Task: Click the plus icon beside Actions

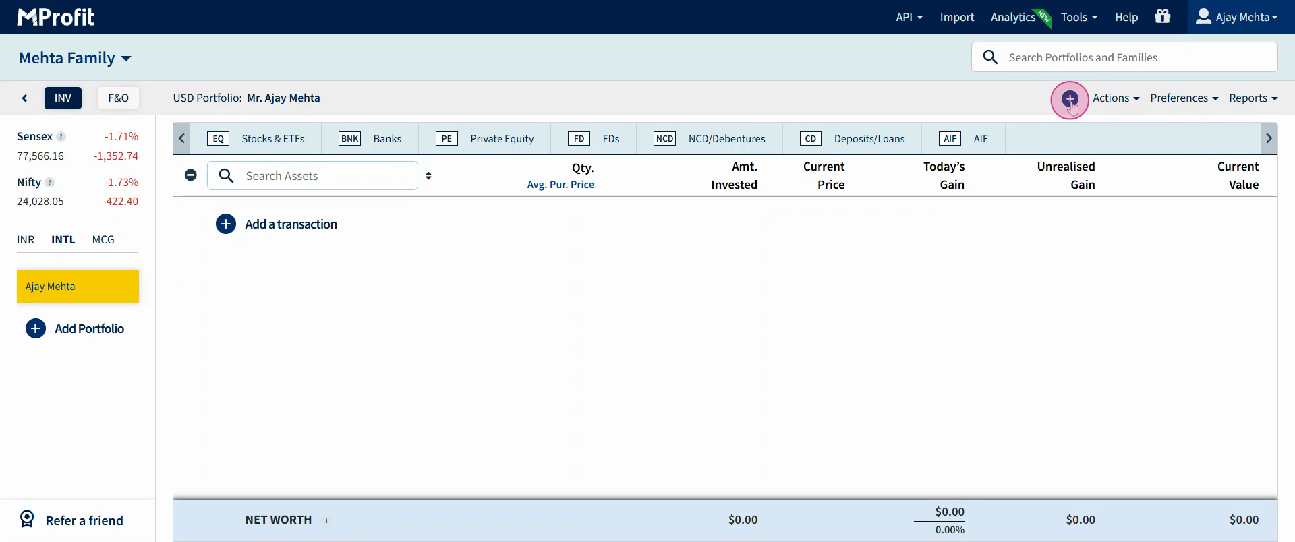Action: tap(1069, 99)
